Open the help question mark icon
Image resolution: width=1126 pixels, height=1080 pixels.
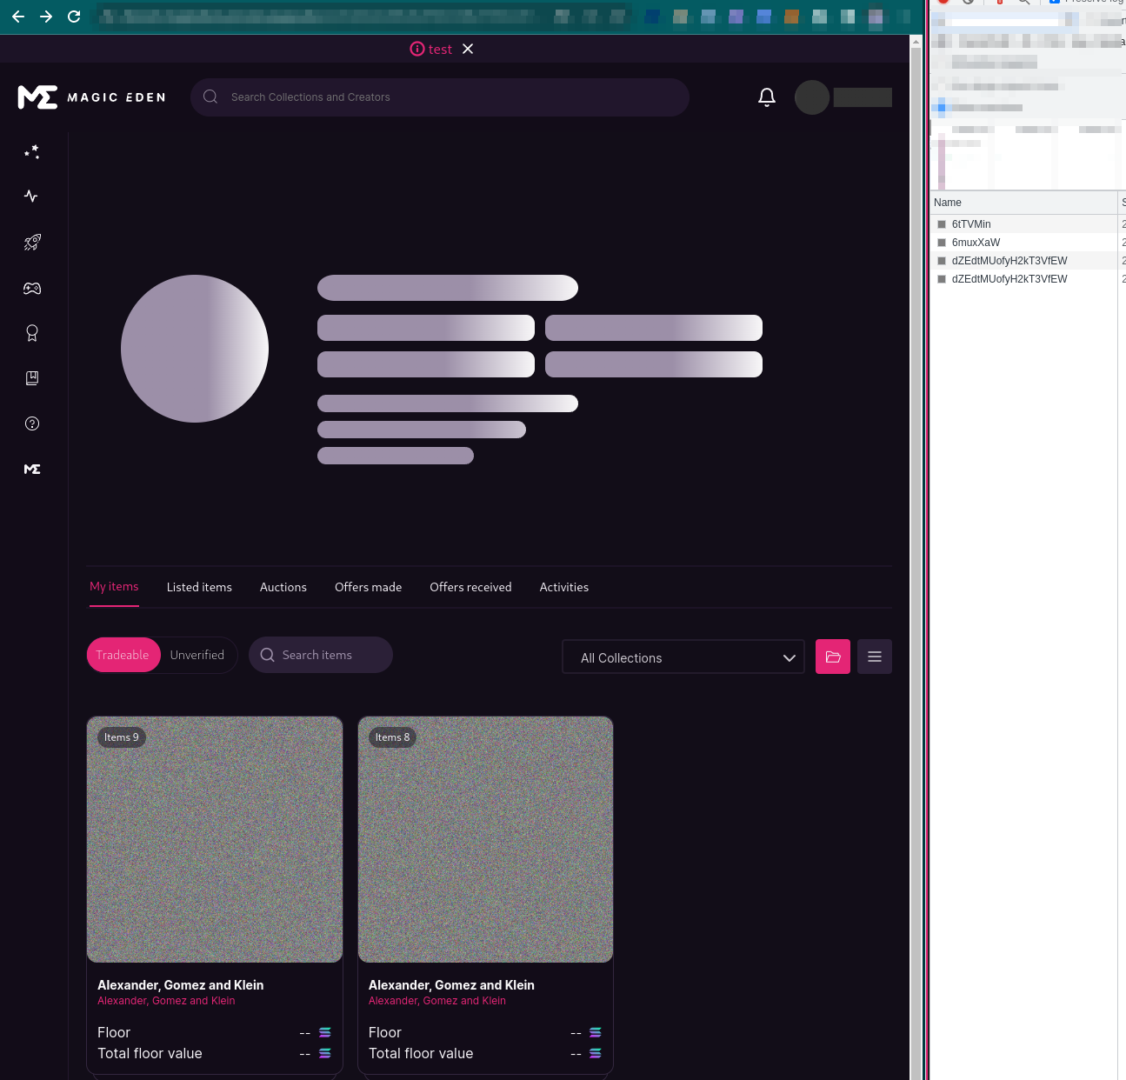coord(32,423)
